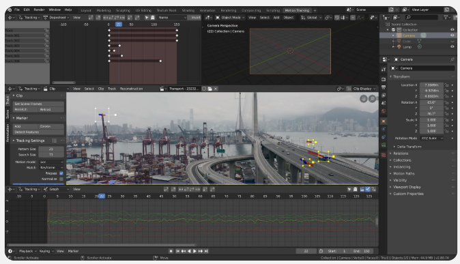Open the Motion model dropdown
Viewport: 460px width, 264px height.
51,162
